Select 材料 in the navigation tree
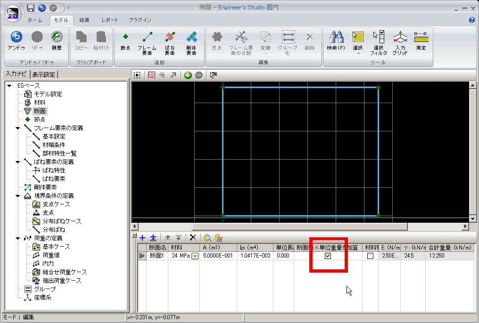479x323 pixels. point(40,103)
